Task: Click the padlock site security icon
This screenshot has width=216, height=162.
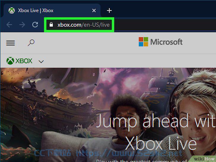Action: click(x=51, y=25)
